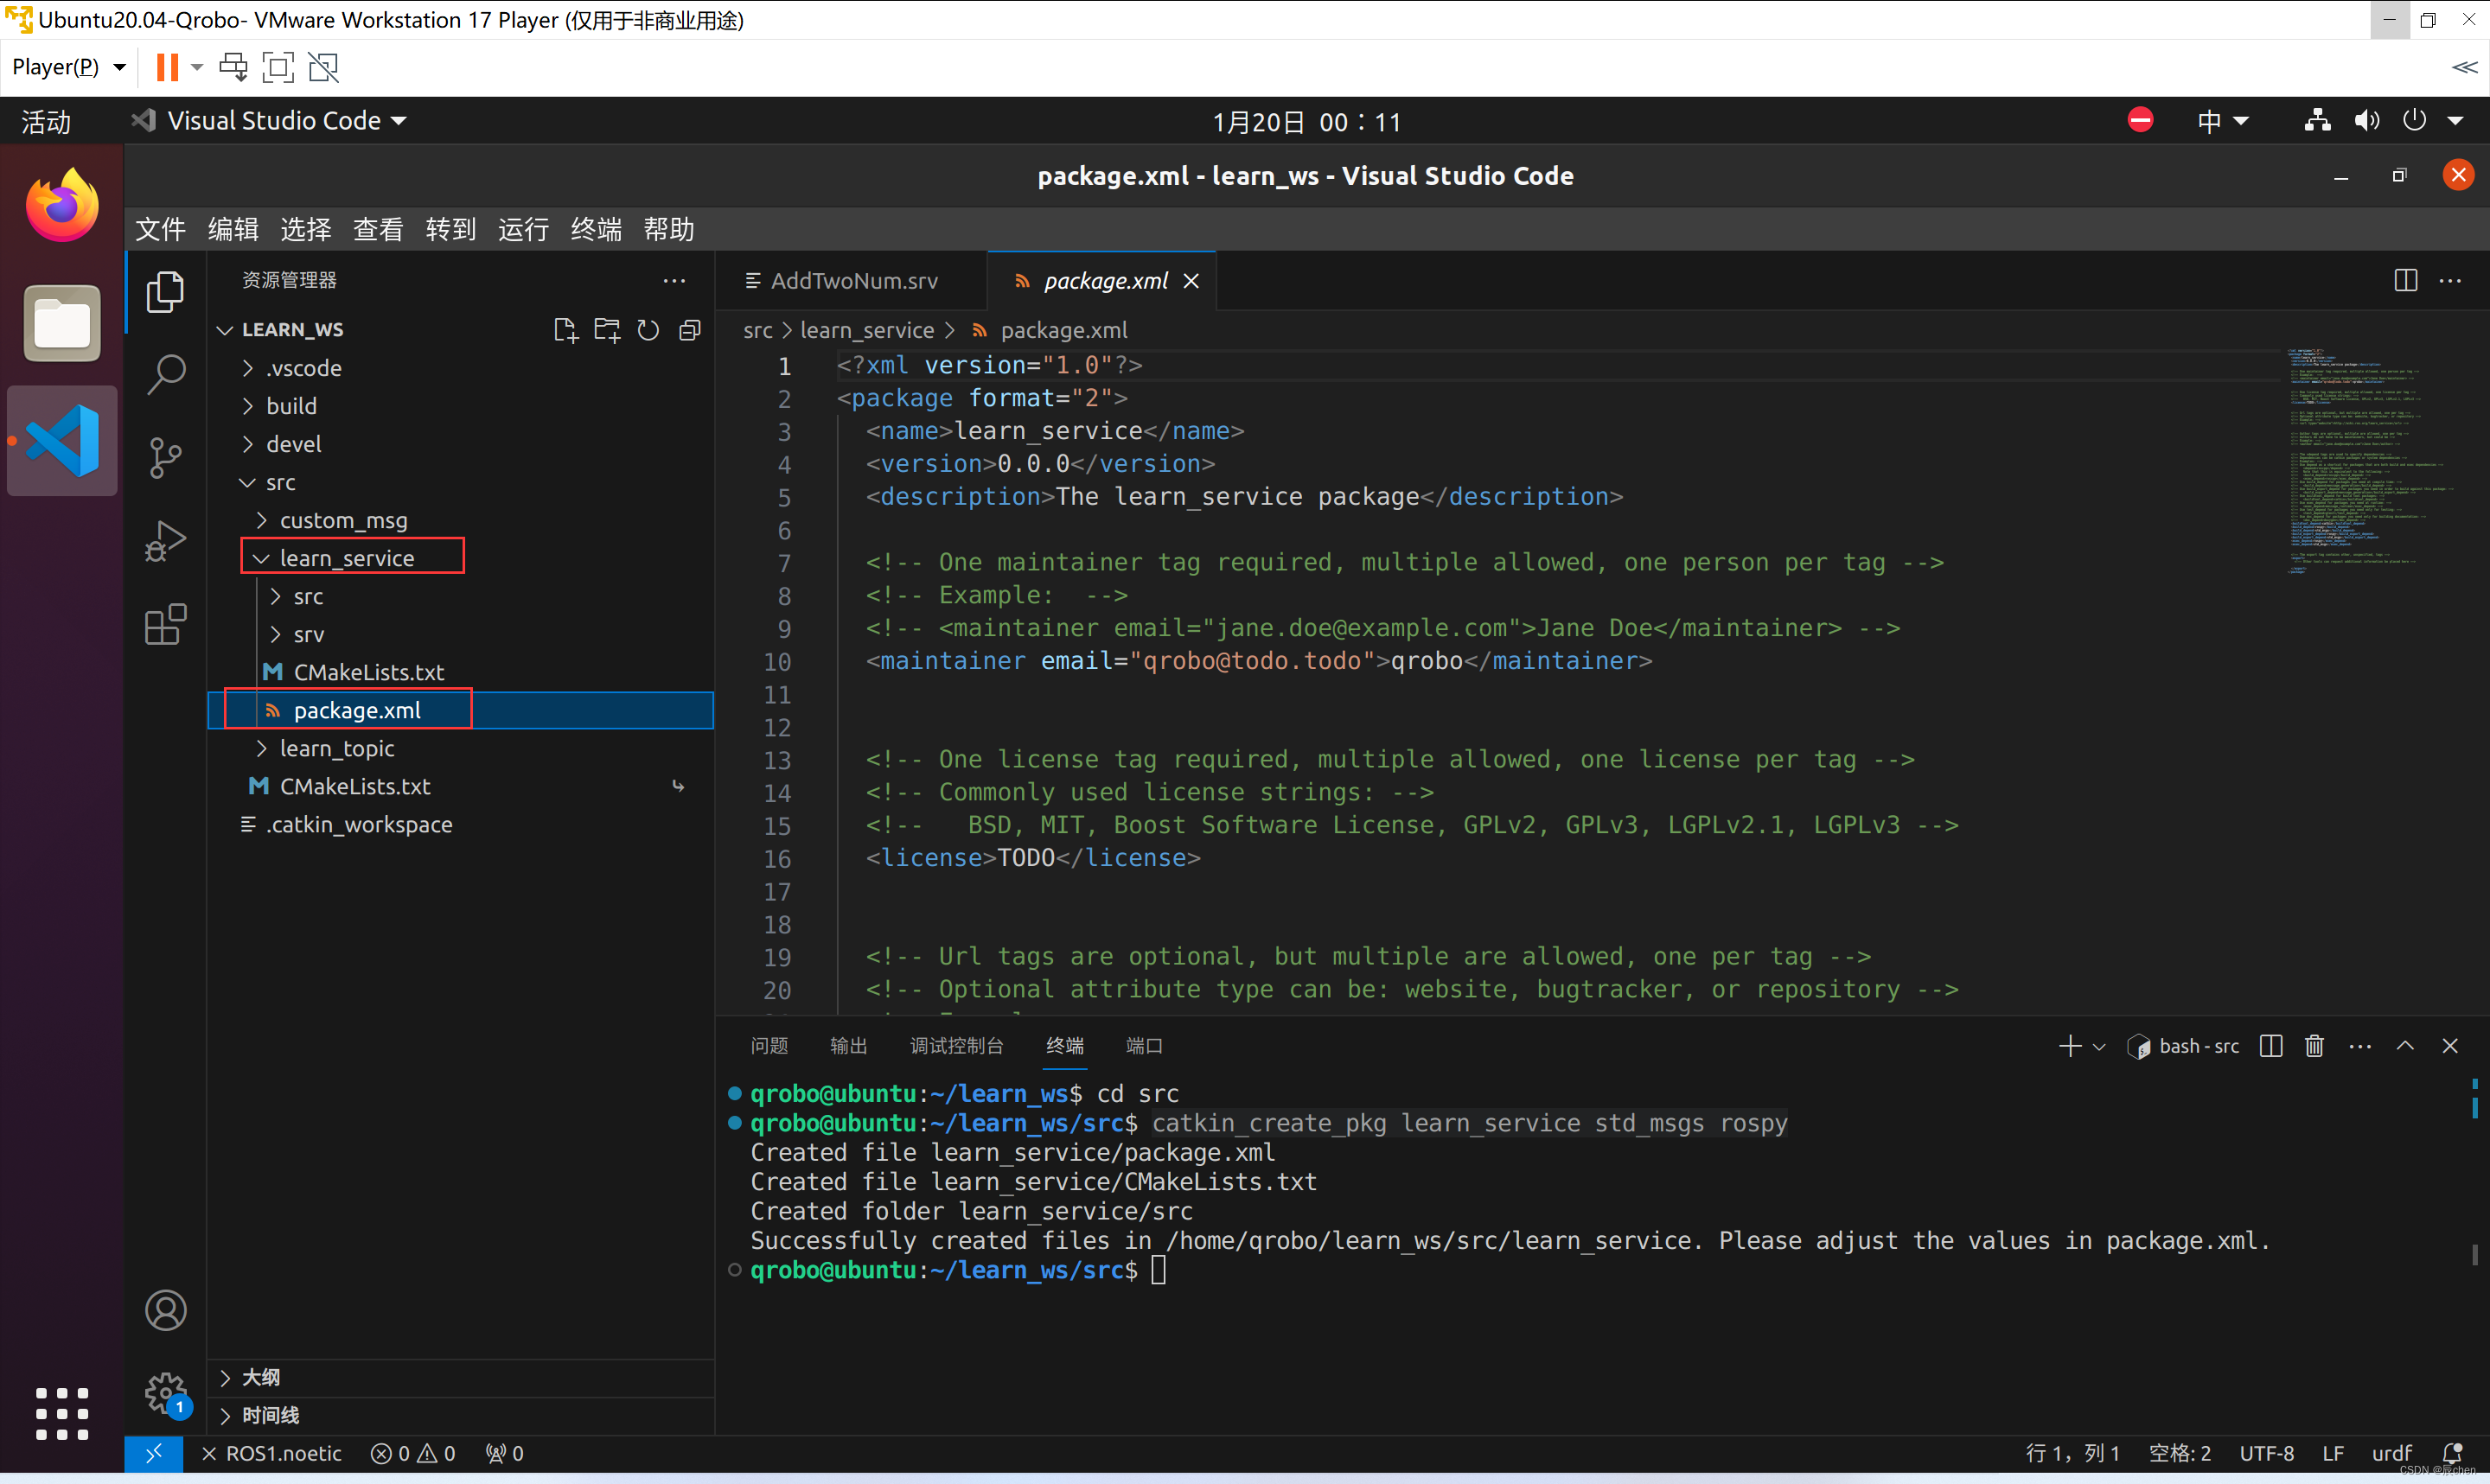Image resolution: width=2490 pixels, height=1484 pixels.
Task: Expand the 时间线 timeline section
Action: point(460,1415)
